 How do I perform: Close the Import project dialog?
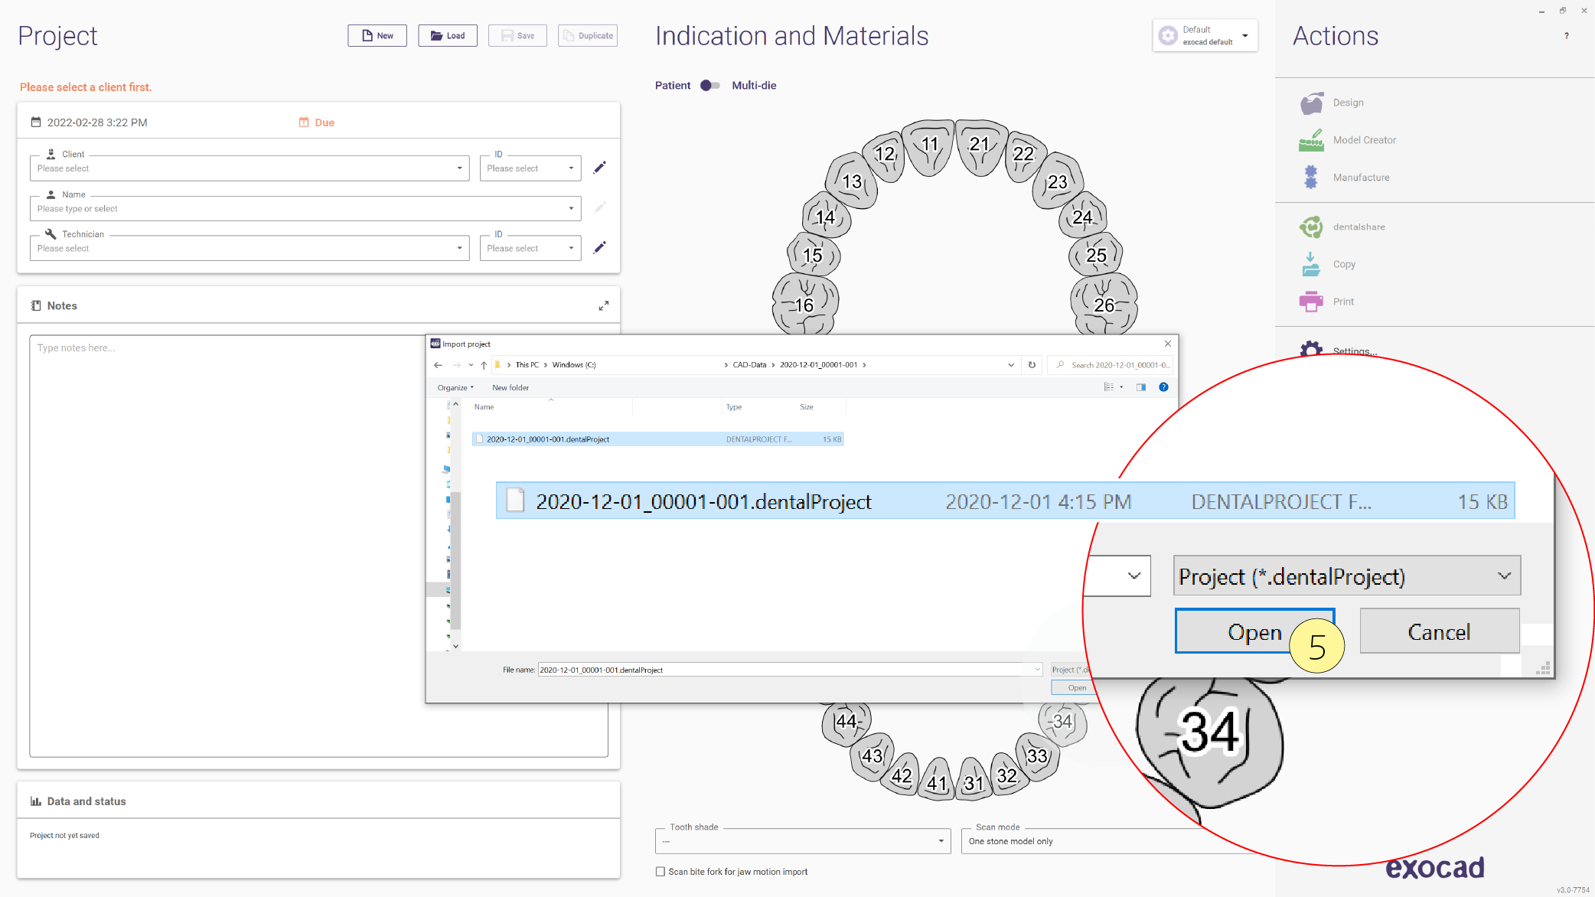[1168, 344]
